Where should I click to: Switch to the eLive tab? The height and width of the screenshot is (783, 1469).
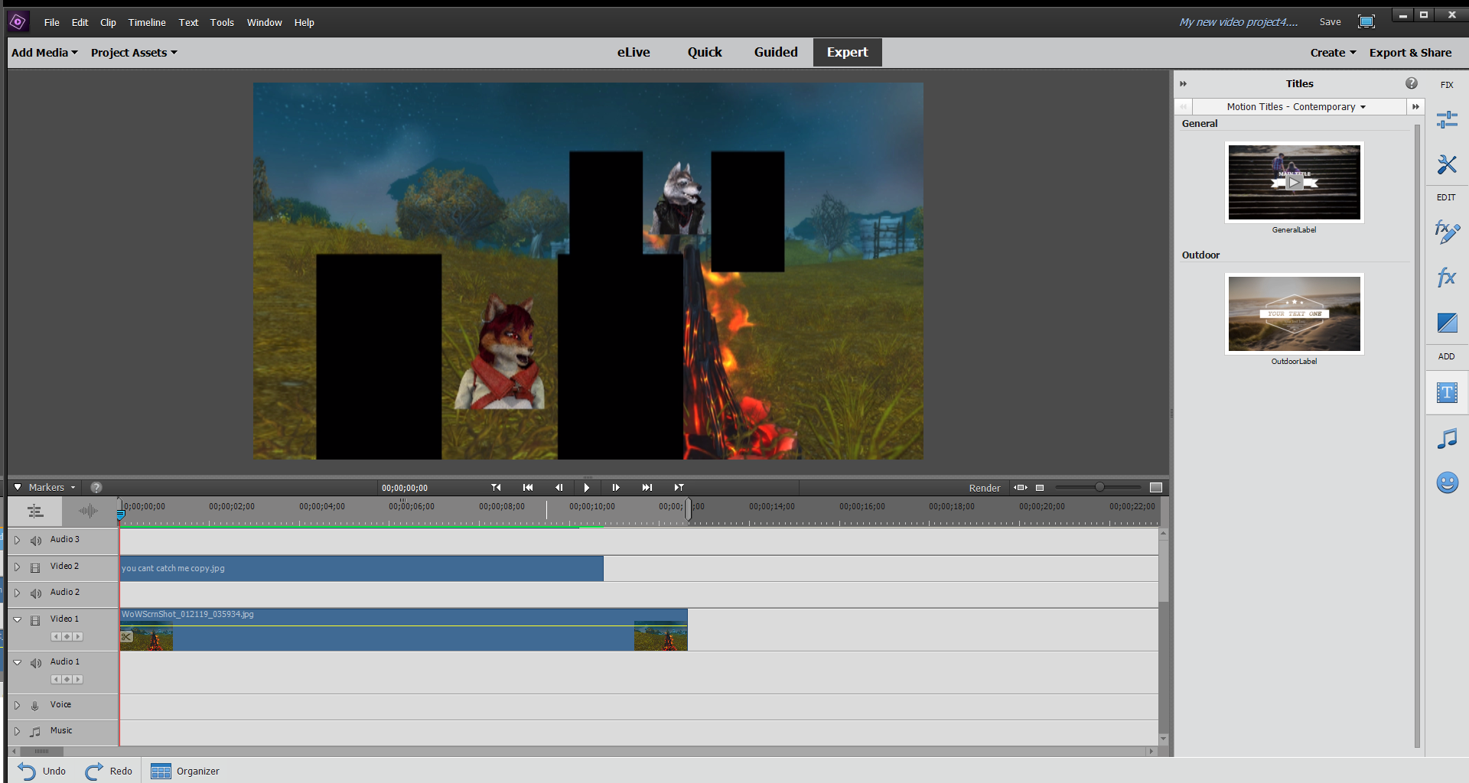(634, 52)
